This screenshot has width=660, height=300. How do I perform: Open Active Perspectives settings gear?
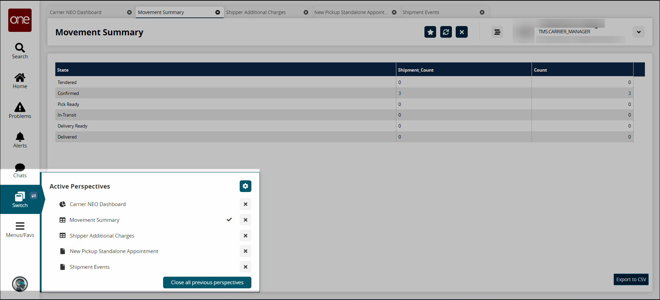pyautogui.click(x=246, y=186)
